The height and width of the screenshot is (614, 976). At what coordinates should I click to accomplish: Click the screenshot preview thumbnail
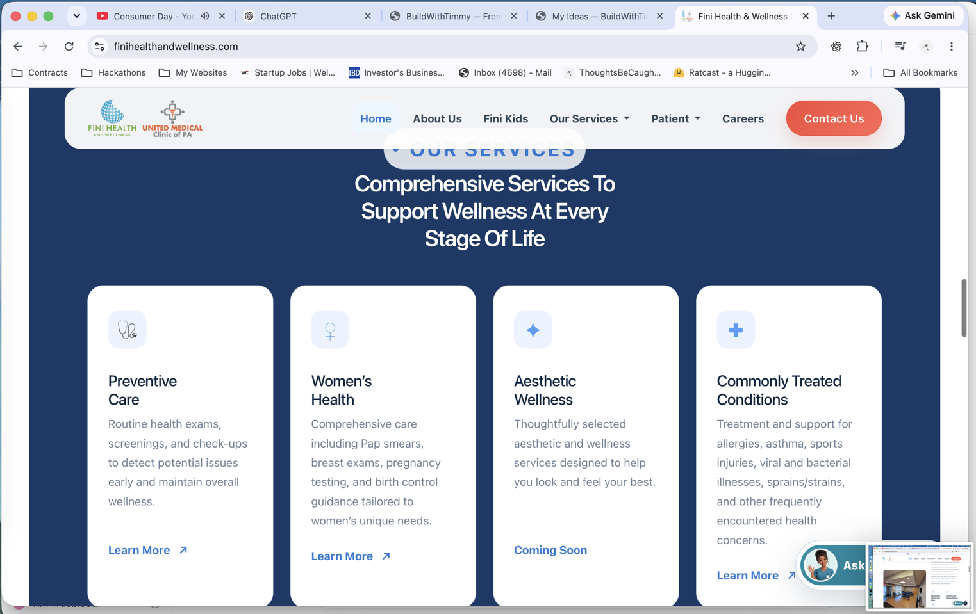(920, 576)
